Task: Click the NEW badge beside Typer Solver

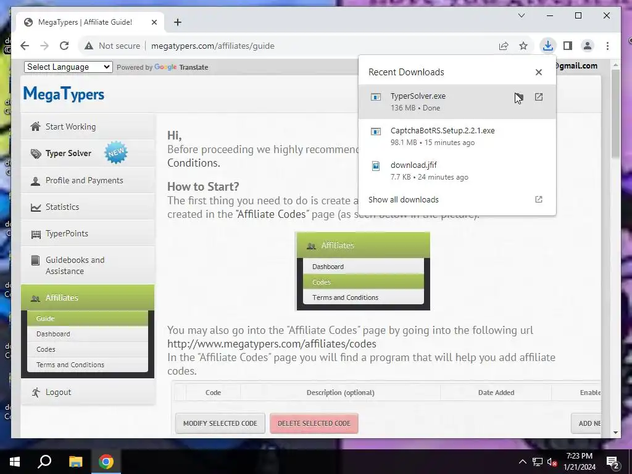Action: [x=116, y=152]
